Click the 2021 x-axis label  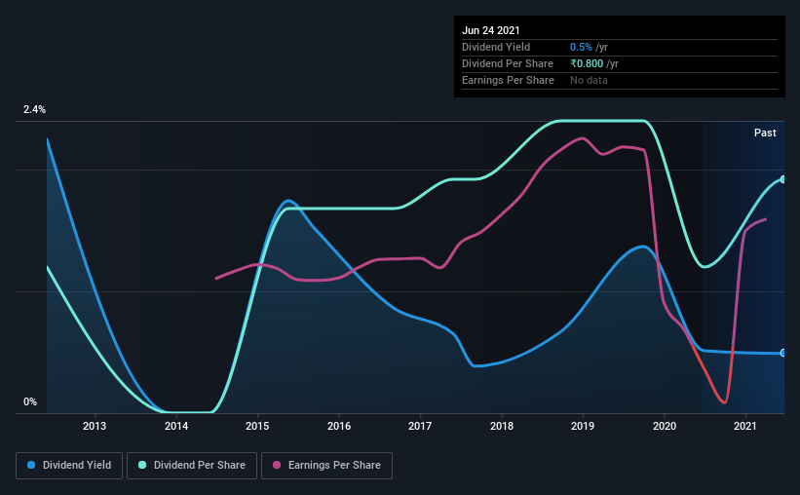[x=744, y=426]
